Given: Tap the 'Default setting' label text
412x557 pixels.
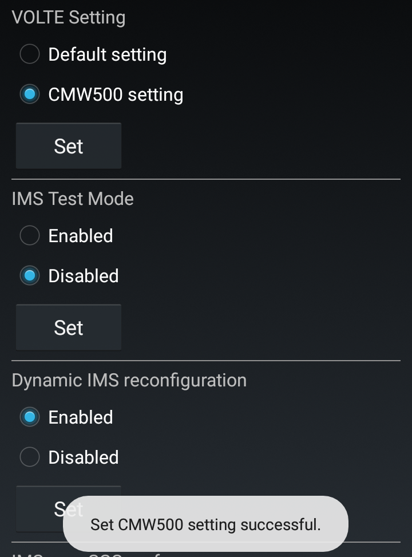Looking at the screenshot, I should tap(108, 54).
